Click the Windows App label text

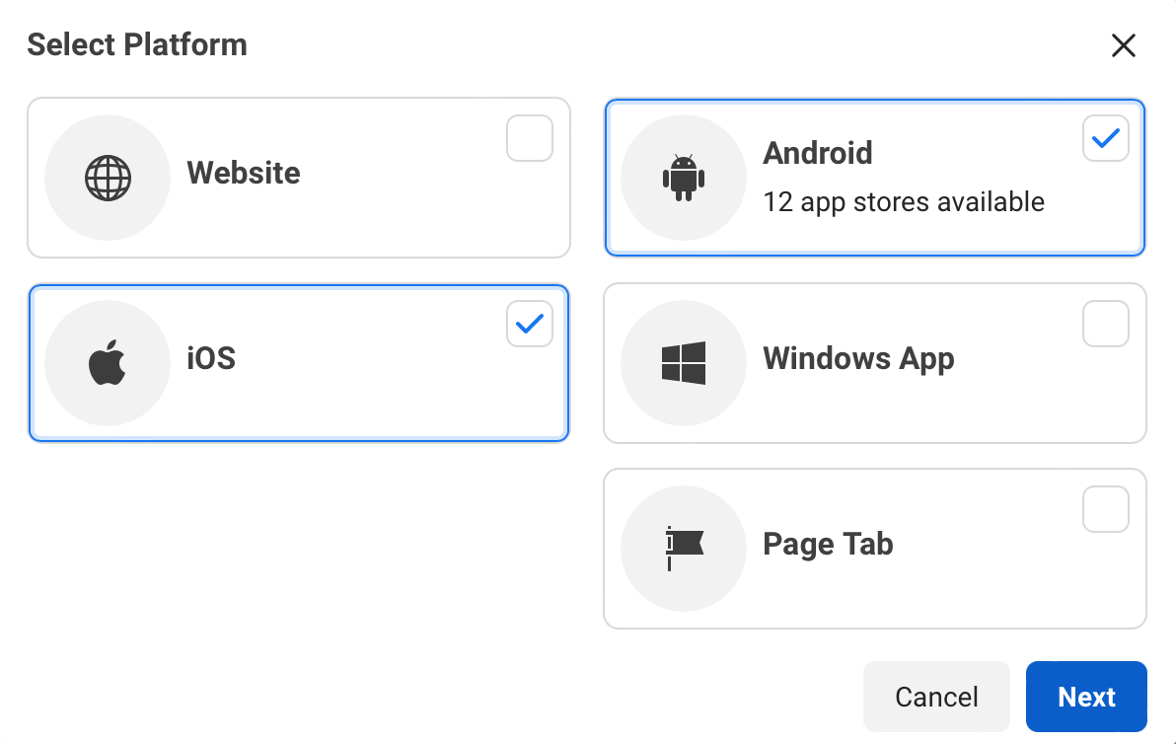pyautogui.click(x=858, y=359)
